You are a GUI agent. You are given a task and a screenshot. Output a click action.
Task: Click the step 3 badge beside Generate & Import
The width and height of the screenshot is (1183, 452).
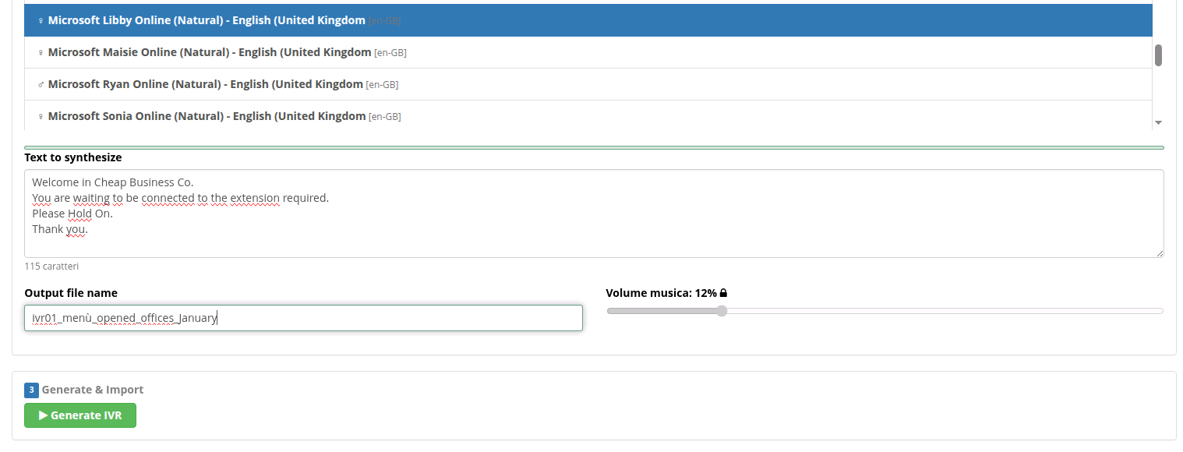31,390
